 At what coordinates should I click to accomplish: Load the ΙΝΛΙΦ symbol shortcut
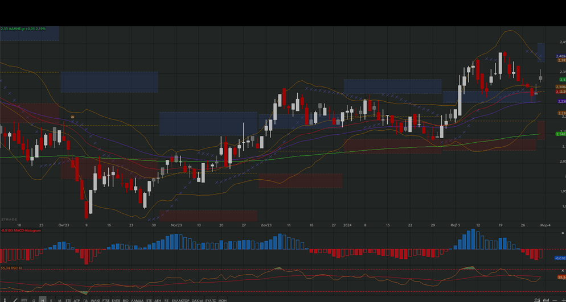pos(95,300)
